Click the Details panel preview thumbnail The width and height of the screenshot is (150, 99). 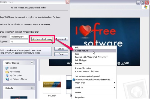pyautogui.click(x=19, y=97)
